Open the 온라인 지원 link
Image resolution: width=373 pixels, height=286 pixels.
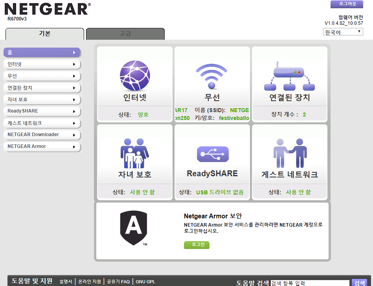(x=90, y=282)
